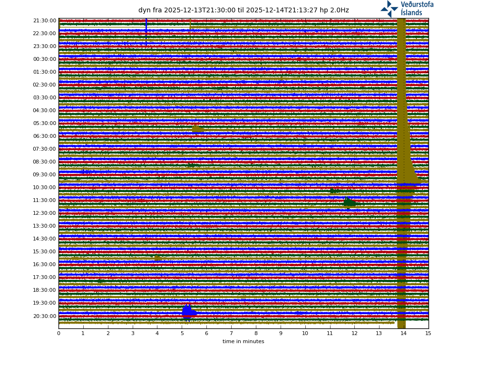The height and width of the screenshot is (365, 487).
Task: Click the 20:30:00 row label
Action: [45, 317]
